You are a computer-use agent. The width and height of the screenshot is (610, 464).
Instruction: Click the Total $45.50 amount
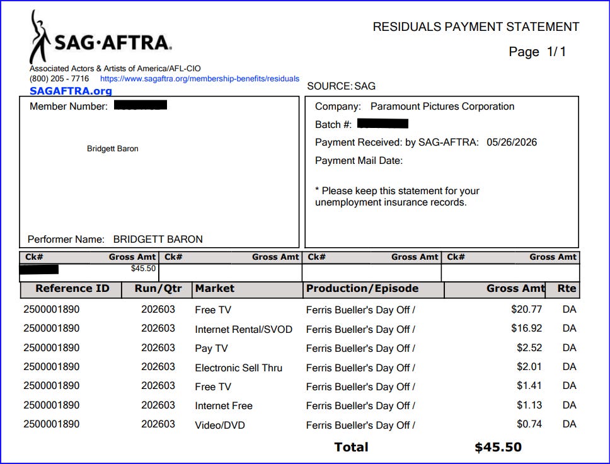(498, 447)
